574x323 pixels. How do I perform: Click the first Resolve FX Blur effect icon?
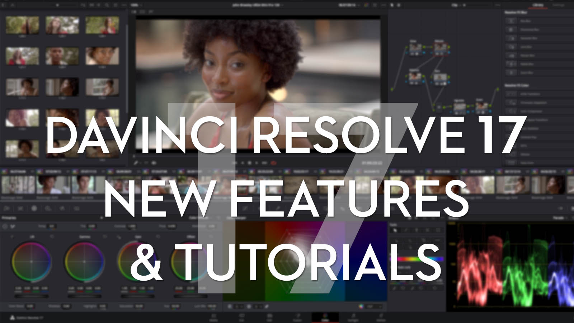point(511,21)
